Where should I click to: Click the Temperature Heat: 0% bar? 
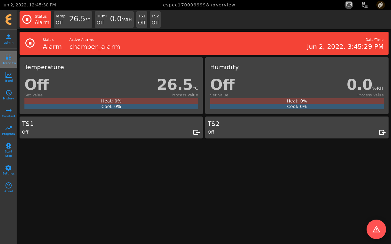pos(111,101)
